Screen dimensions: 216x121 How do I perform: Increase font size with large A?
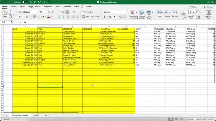coord(49,12)
